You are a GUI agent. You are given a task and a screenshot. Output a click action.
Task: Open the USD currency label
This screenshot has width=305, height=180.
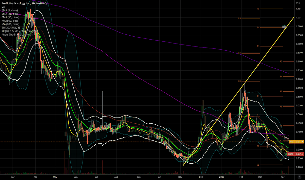coord(298,3)
